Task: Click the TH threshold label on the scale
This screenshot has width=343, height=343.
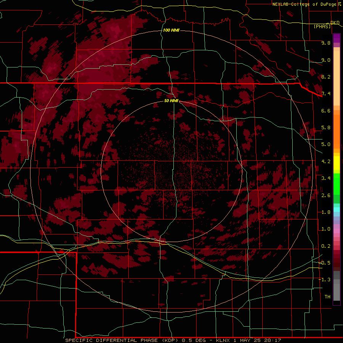Action: coord(327,297)
